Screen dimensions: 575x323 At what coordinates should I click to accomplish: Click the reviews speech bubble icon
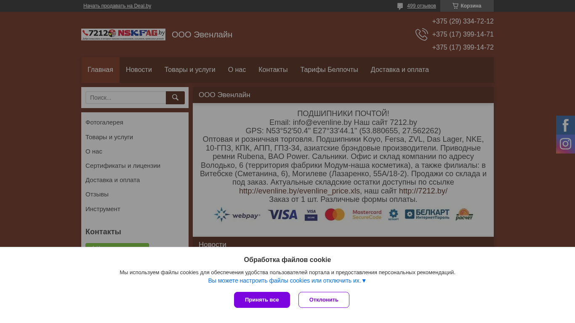(x=400, y=6)
